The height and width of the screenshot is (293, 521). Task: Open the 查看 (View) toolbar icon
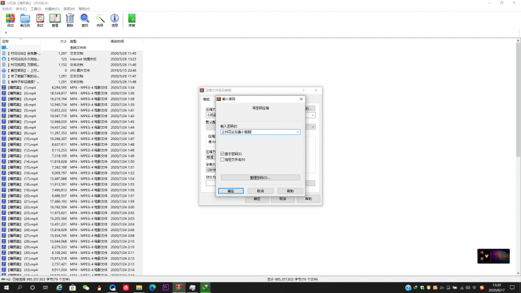(x=55, y=20)
